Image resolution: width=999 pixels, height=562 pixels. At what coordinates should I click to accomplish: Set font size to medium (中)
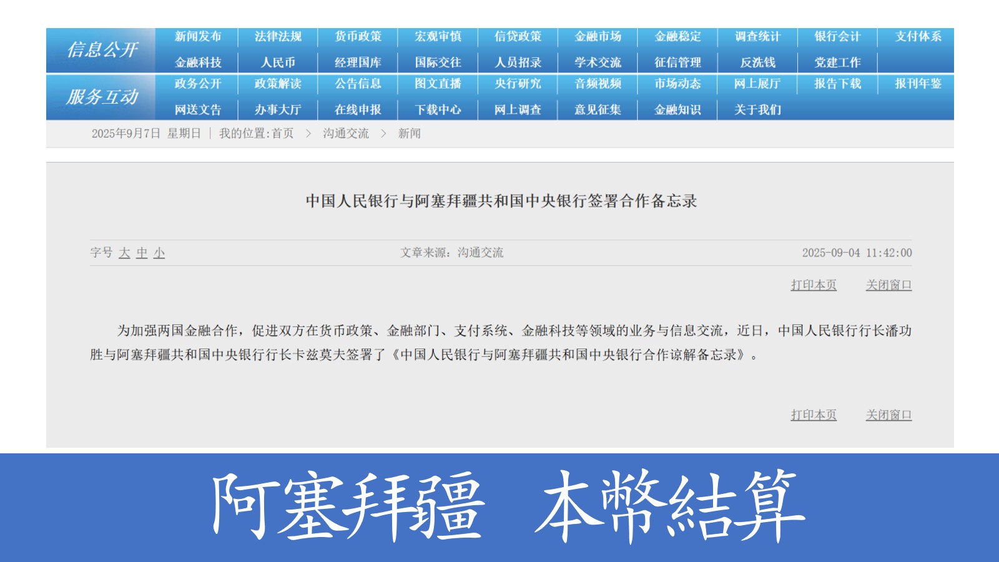[x=142, y=253]
